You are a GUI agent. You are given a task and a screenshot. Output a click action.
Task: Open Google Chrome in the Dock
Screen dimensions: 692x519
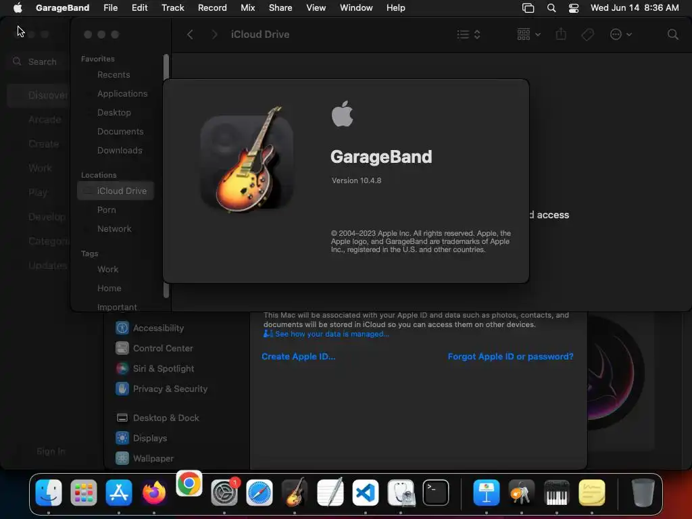pos(189,483)
